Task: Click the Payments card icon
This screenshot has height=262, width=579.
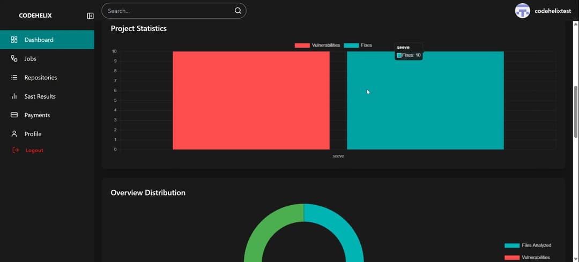Action: [x=14, y=115]
